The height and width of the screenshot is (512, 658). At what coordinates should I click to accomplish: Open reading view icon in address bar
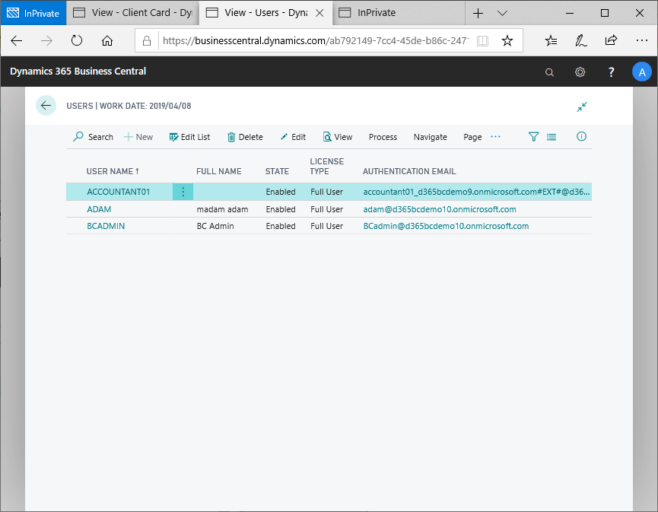pyautogui.click(x=482, y=41)
